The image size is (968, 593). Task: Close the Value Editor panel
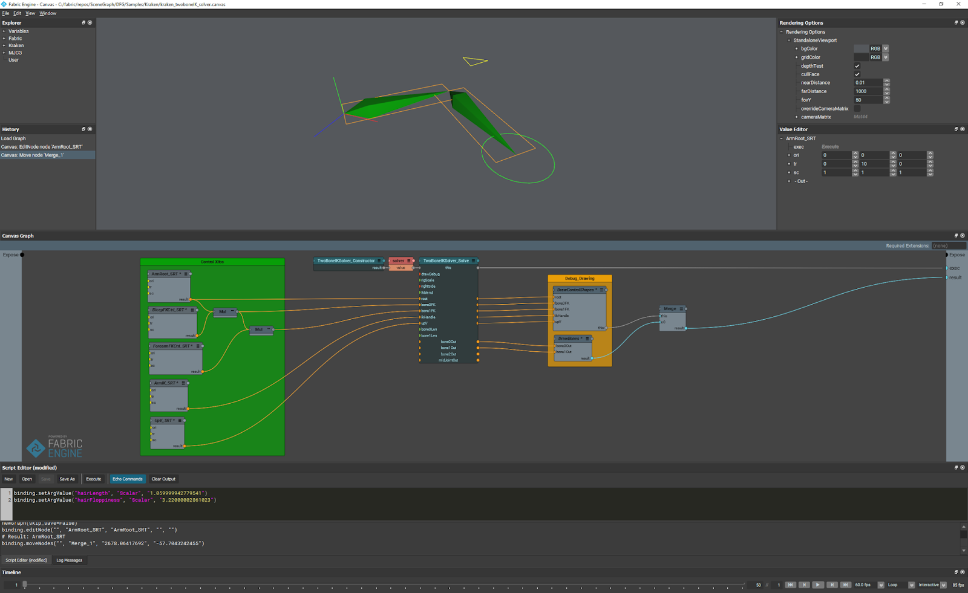point(963,129)
